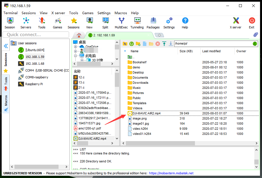Open a new Session

10,23
